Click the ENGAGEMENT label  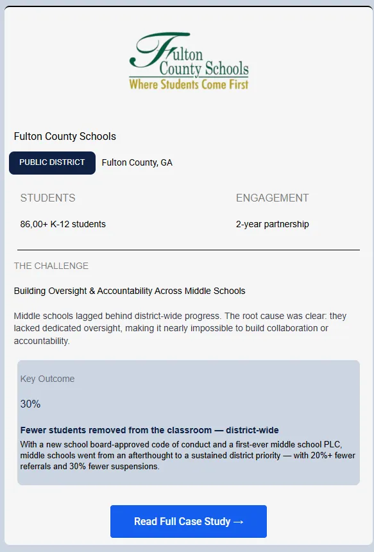[272, 198]
